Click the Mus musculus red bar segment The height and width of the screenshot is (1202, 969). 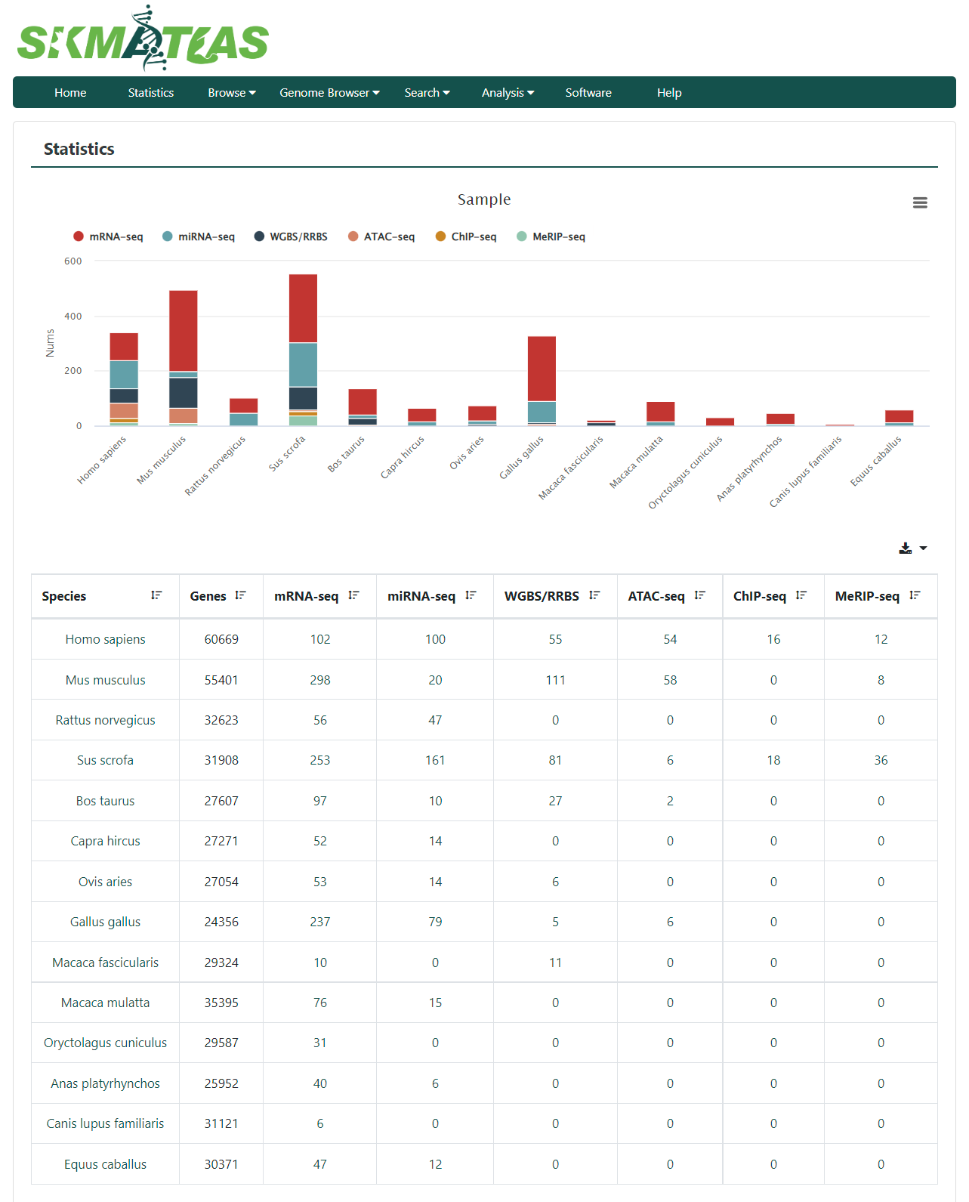click(184, 331)
